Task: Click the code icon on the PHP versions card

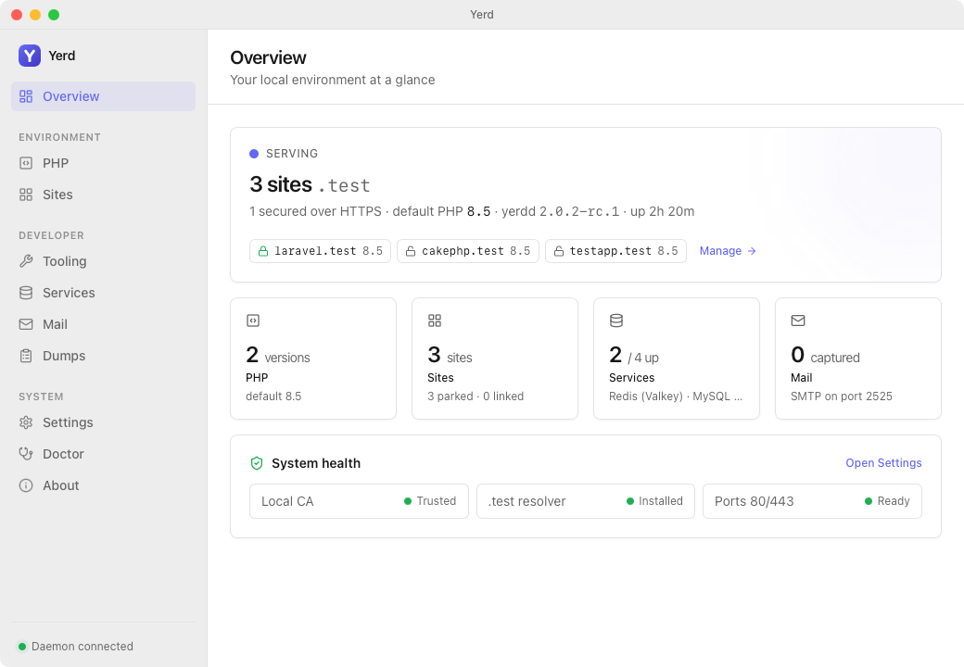Action: pyautogui.click(x=253, y=321)
